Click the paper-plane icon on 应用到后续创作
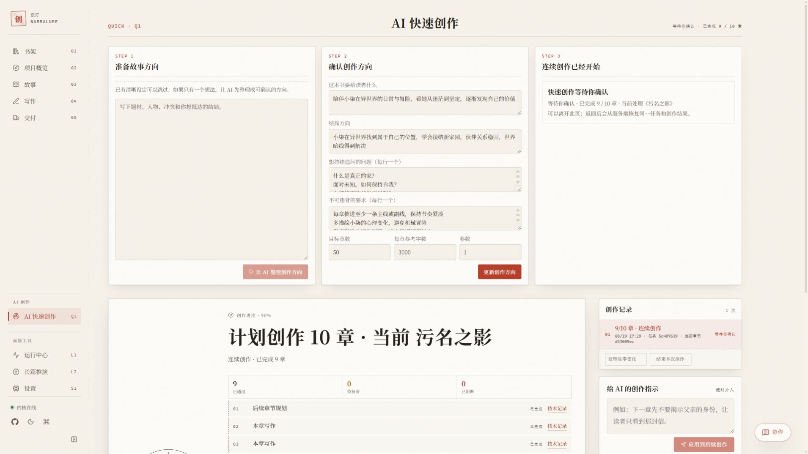 tap(683, 445)
